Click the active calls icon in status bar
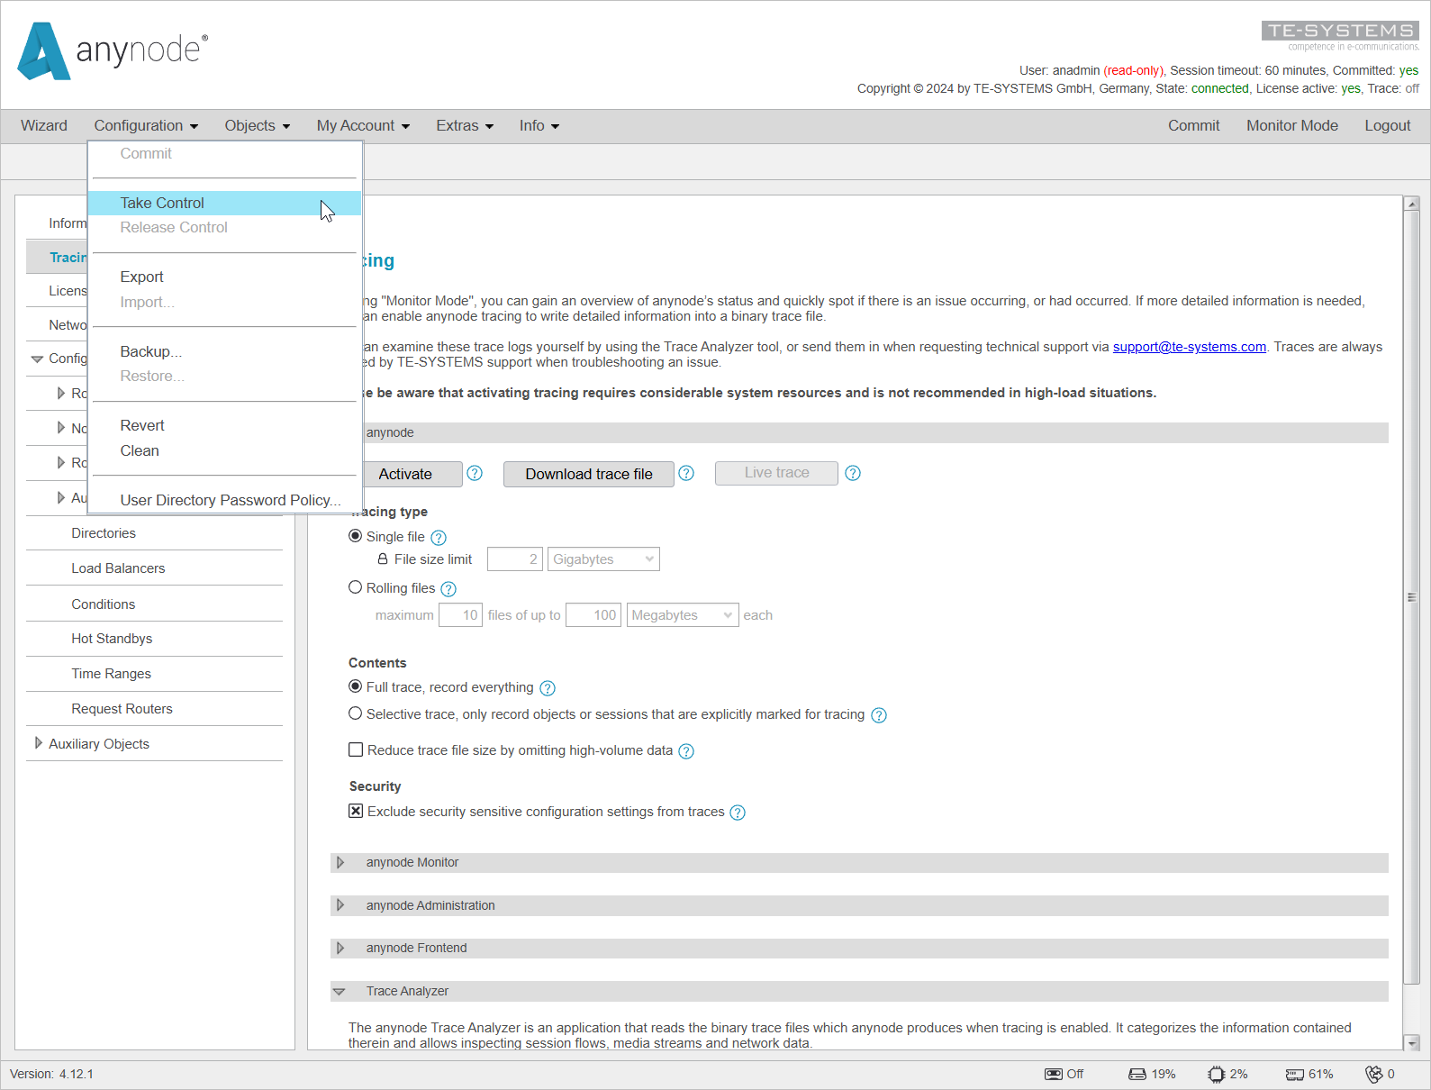1431x1090 pixels. point(1373,1074)
